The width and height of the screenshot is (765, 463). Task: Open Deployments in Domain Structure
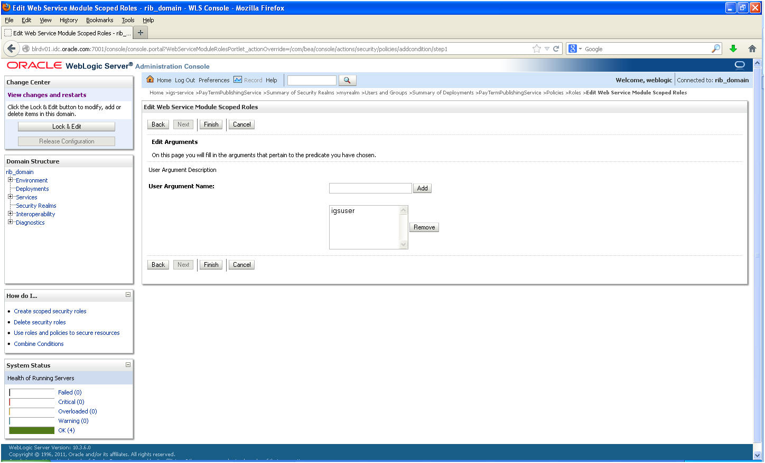pos(32,189)
